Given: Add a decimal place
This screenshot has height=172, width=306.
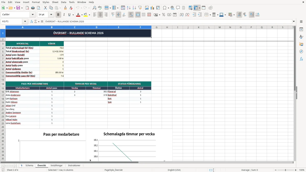Looking at the screenshot, I should 182,15.
